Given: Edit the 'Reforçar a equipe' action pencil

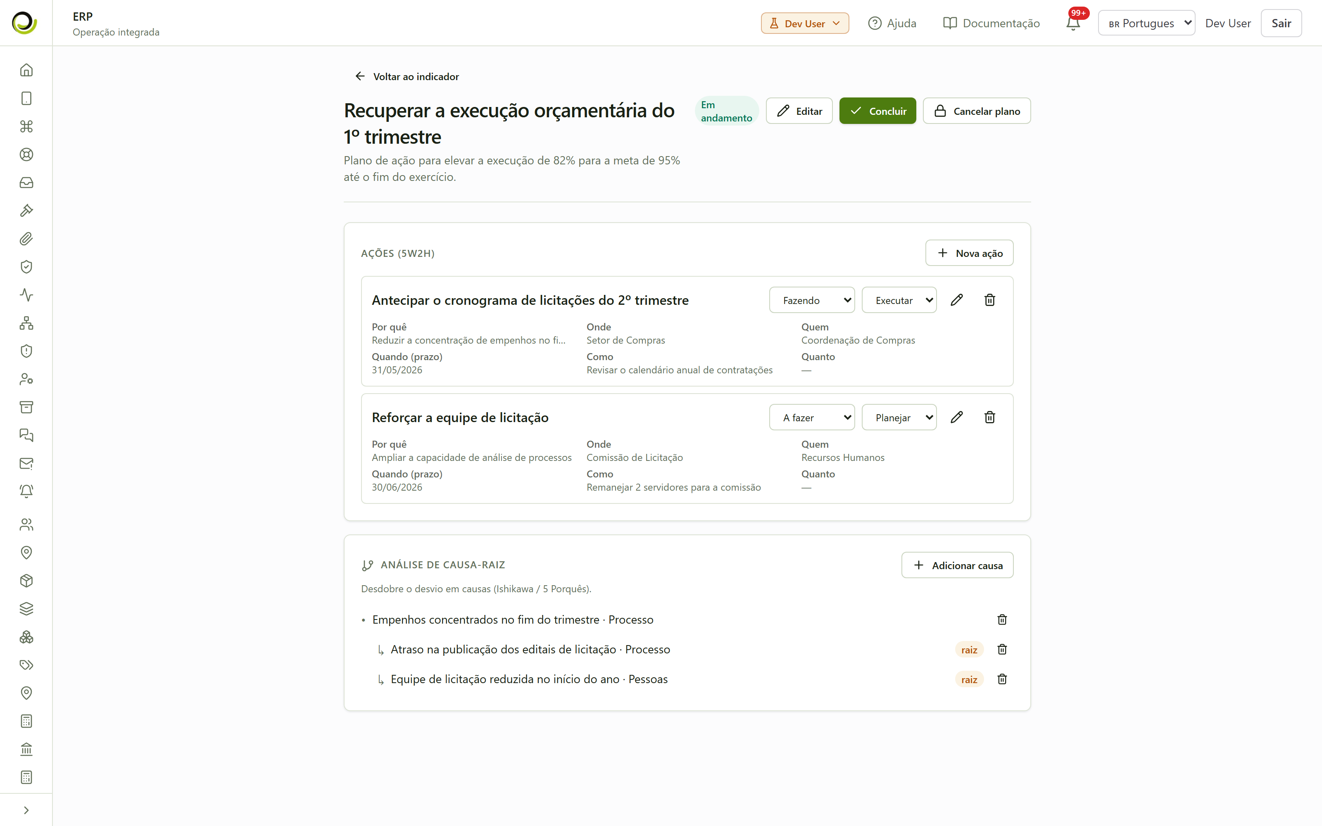Looking at the screenshot, I should click(x=956, y=418).
